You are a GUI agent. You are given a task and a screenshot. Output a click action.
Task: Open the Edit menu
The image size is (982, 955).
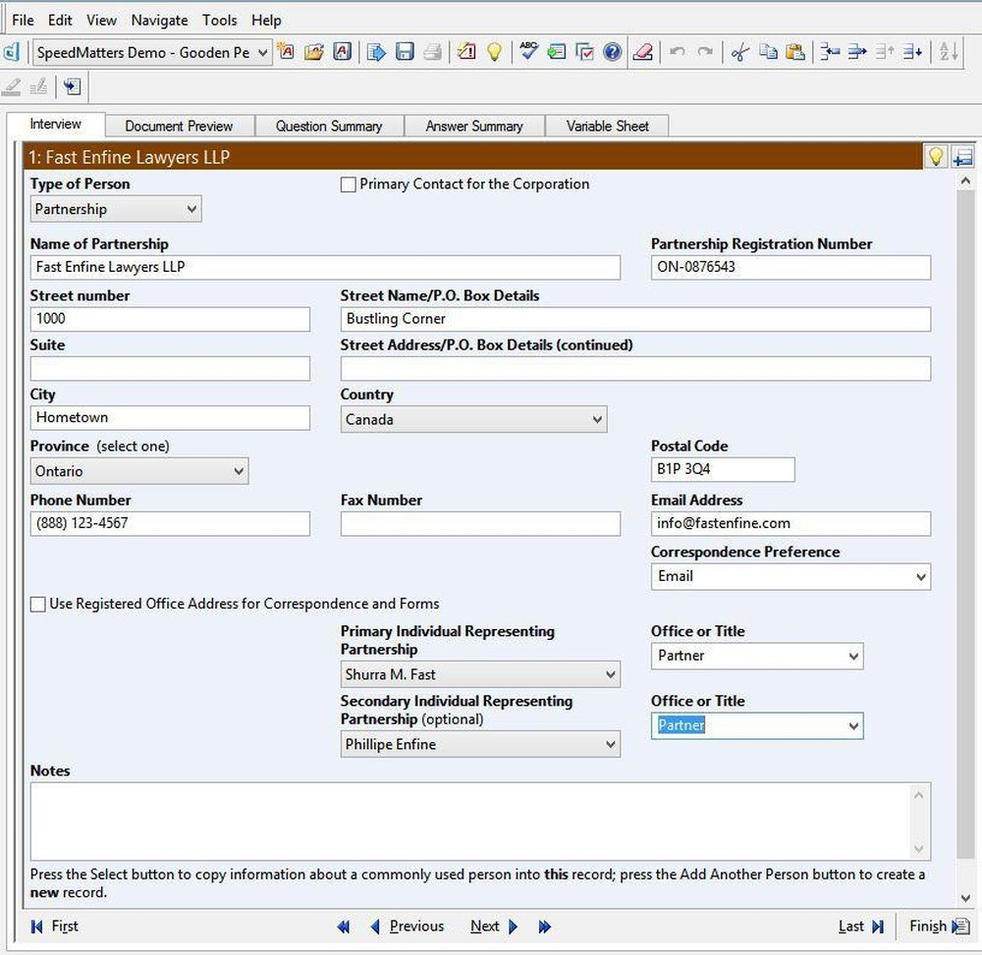click(x=60, y=20)
